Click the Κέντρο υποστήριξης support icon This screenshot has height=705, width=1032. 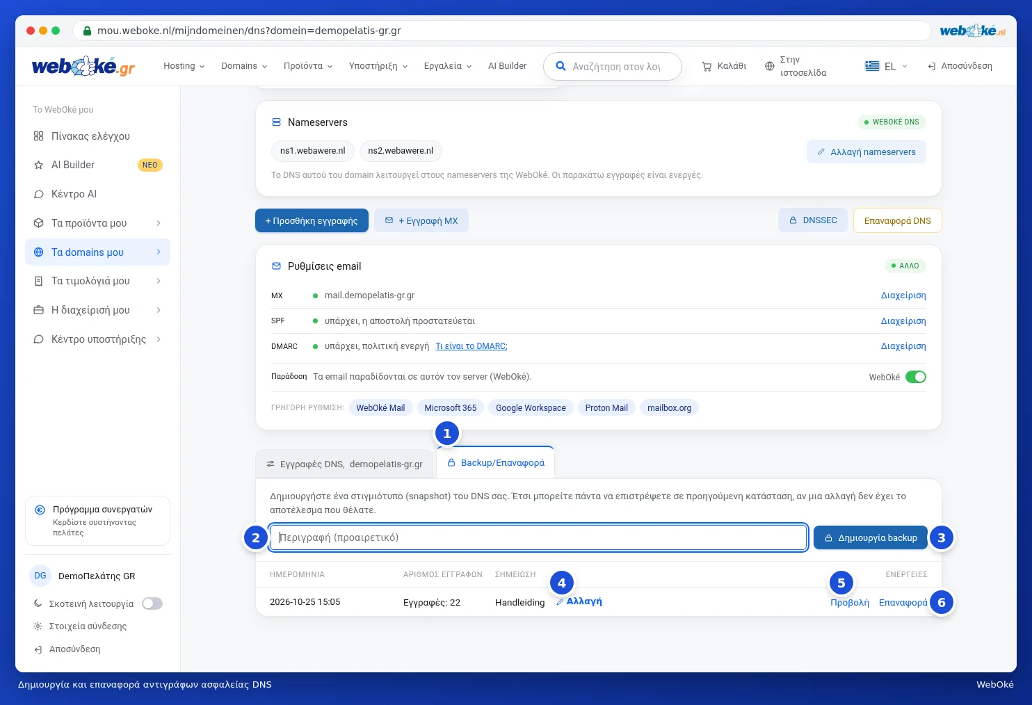39,339
